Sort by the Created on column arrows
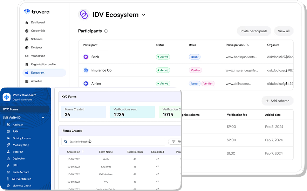The width and height of the screenshot is (307, 191). [83, 152]
